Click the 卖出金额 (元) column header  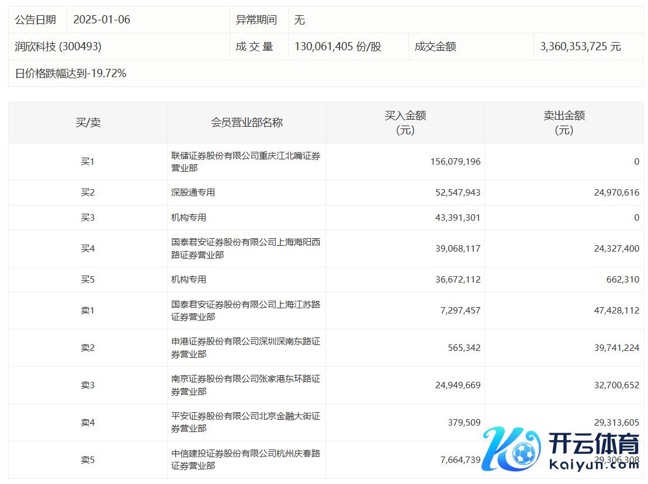[564, 123]
